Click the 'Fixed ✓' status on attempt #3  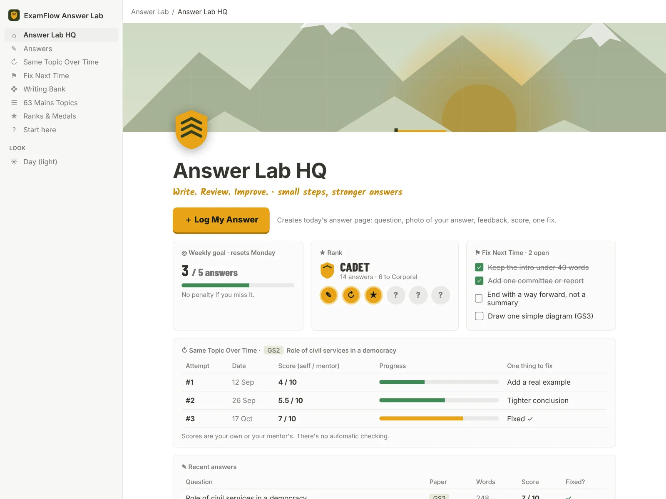coord(520,419)
